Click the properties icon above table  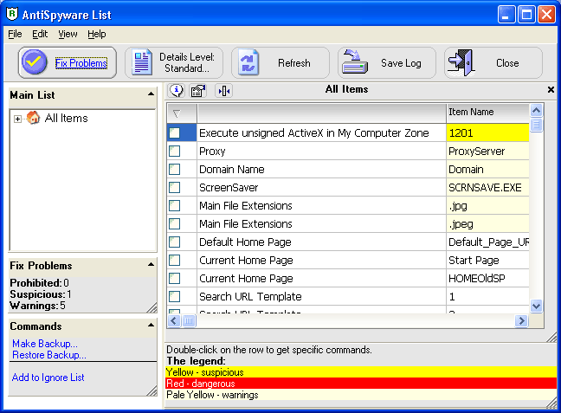point(198,91)
